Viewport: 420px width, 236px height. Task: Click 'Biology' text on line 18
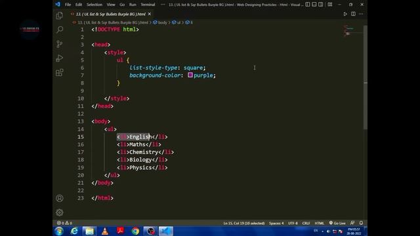coord(140,160)
